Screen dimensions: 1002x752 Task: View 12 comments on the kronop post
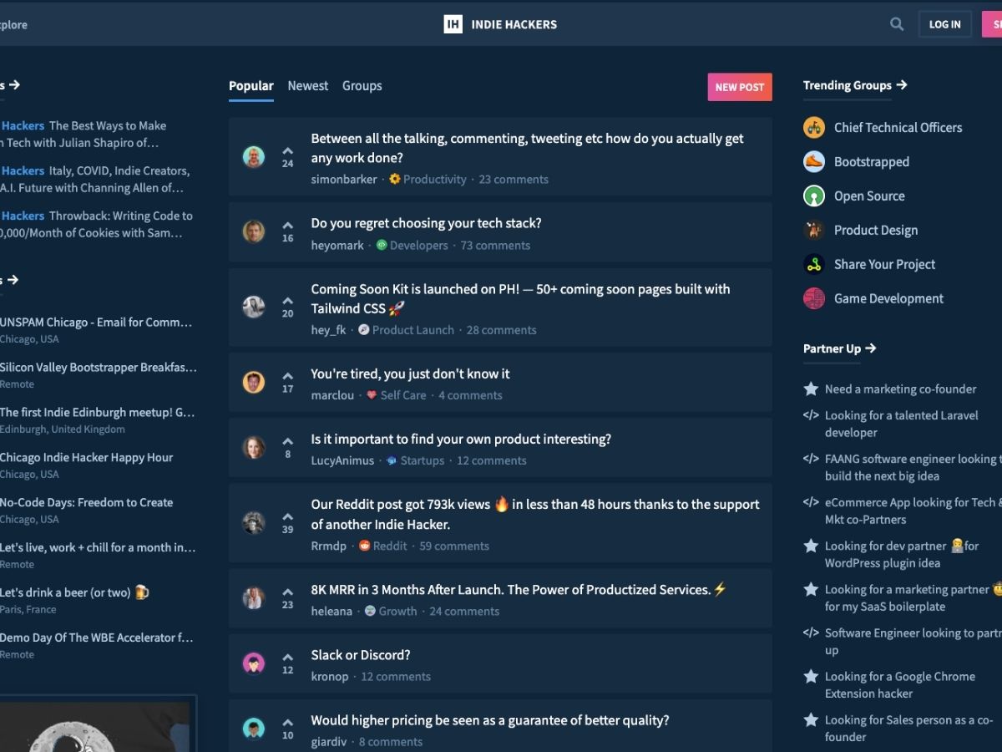pyautogui.click(x=396, y=676)
